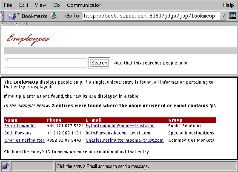Image resolution: width=238 pixels, height=172 pixels.
Task: Click the Phone column header
Action: pyautogui.click(x=54, y=120)
